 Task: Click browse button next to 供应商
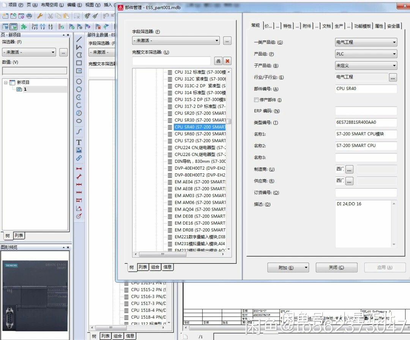point(349,181)
